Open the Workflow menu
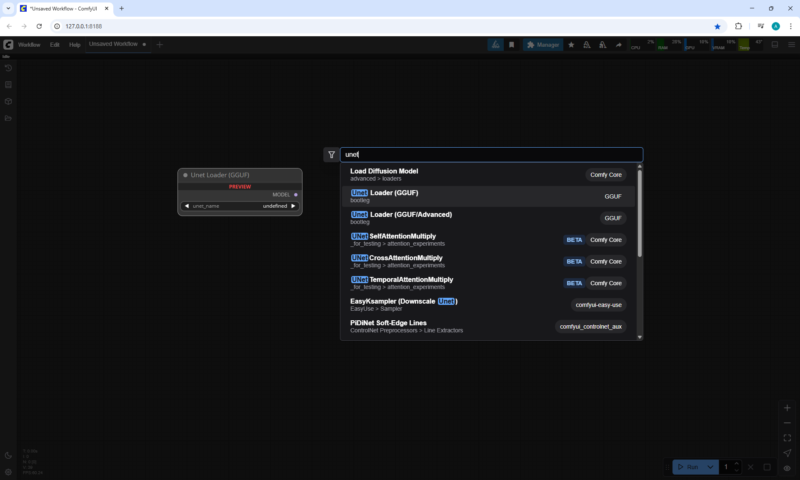This screenshot has width=800, height=480. pyautogui.click(x=29, y=45)
